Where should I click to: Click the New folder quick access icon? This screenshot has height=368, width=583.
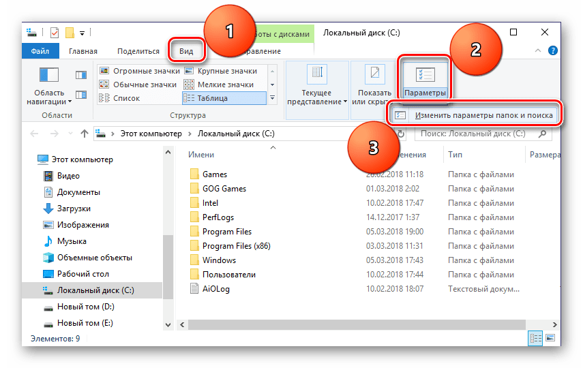(70, 33)
